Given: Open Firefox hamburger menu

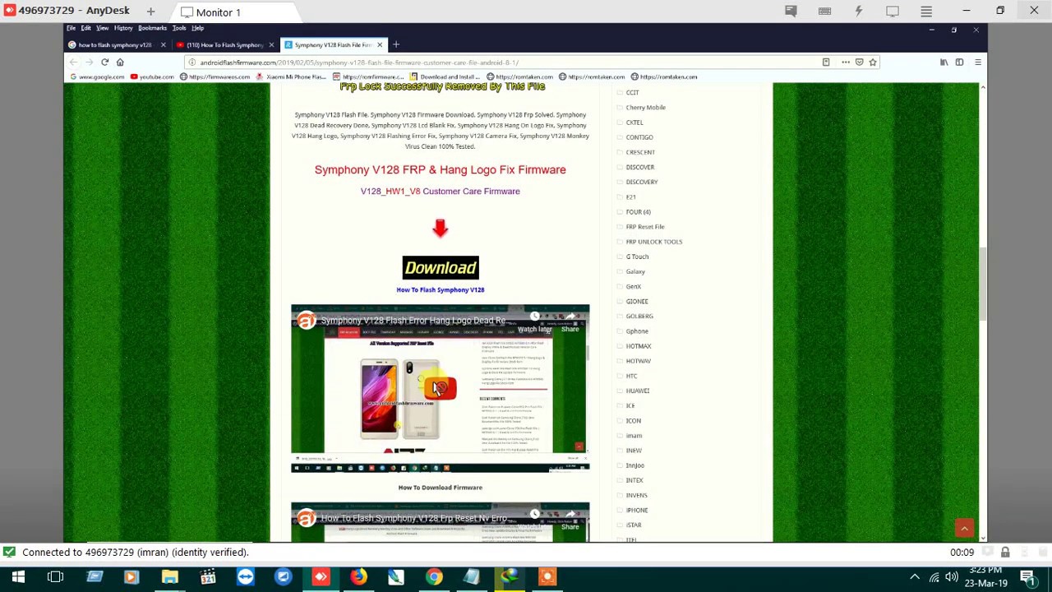Looking at the screenshot, I should pos(977,62).
